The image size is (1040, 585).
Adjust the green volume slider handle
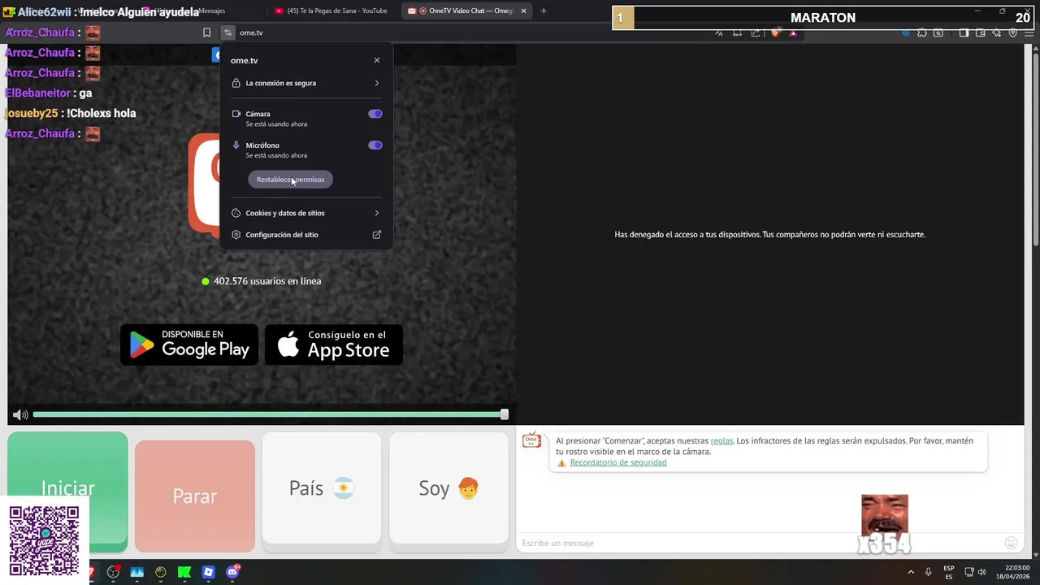coord(505,414)
